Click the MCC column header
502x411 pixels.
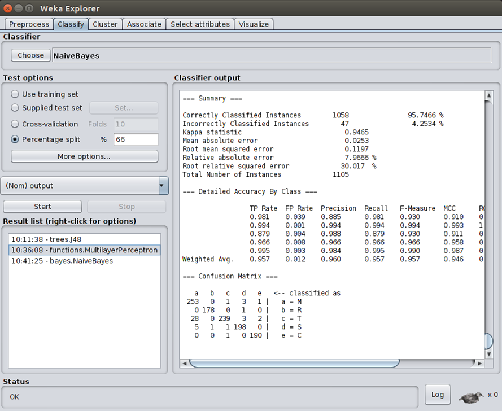point(449,208)
